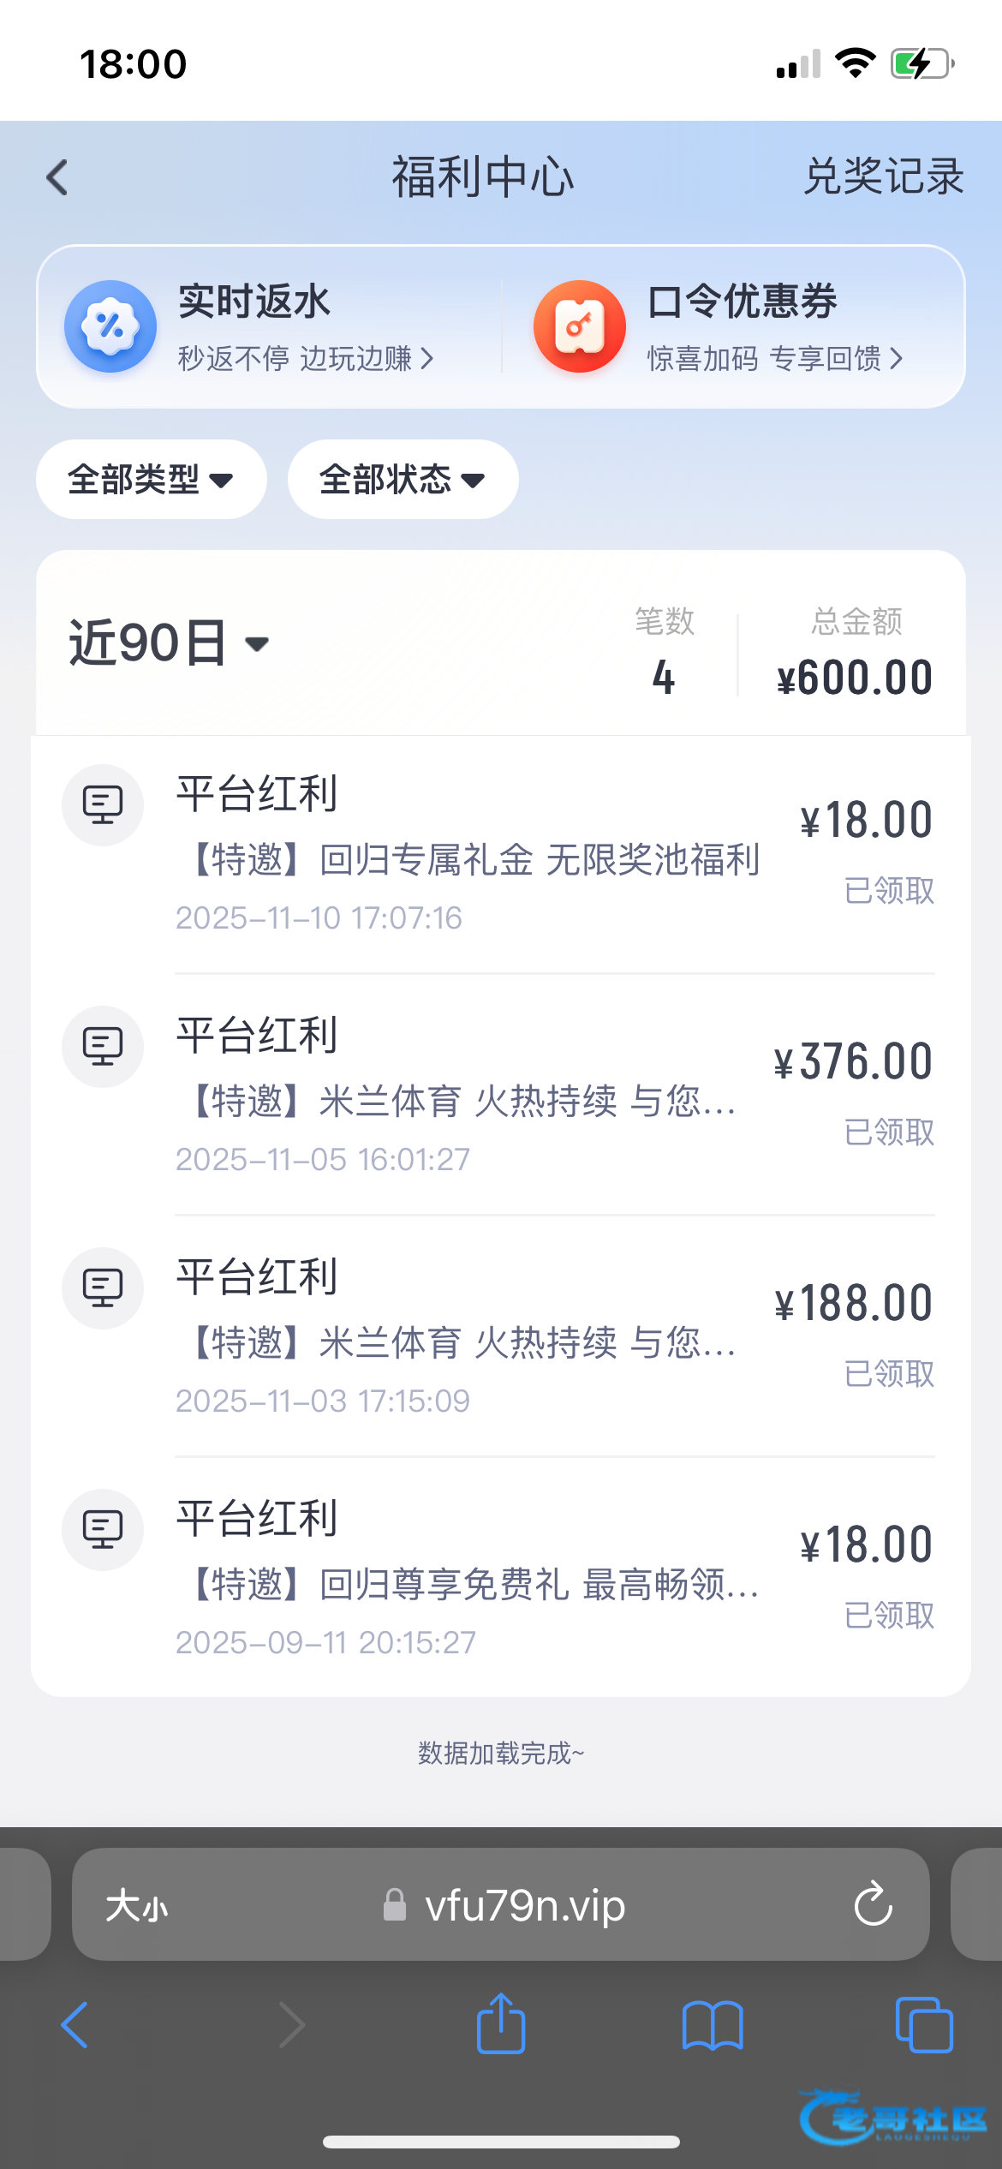Image resolution: width=1002 pixels, height=2169 pixels.
Task: Tap the vfu79n.vip address field
Action: [524, 1905]
